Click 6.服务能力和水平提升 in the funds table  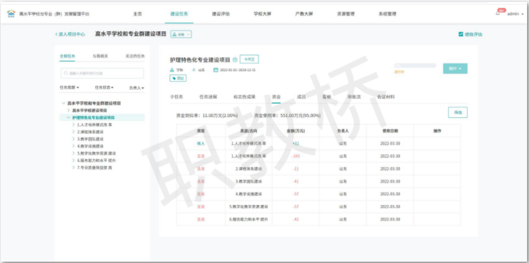(249, 219)
